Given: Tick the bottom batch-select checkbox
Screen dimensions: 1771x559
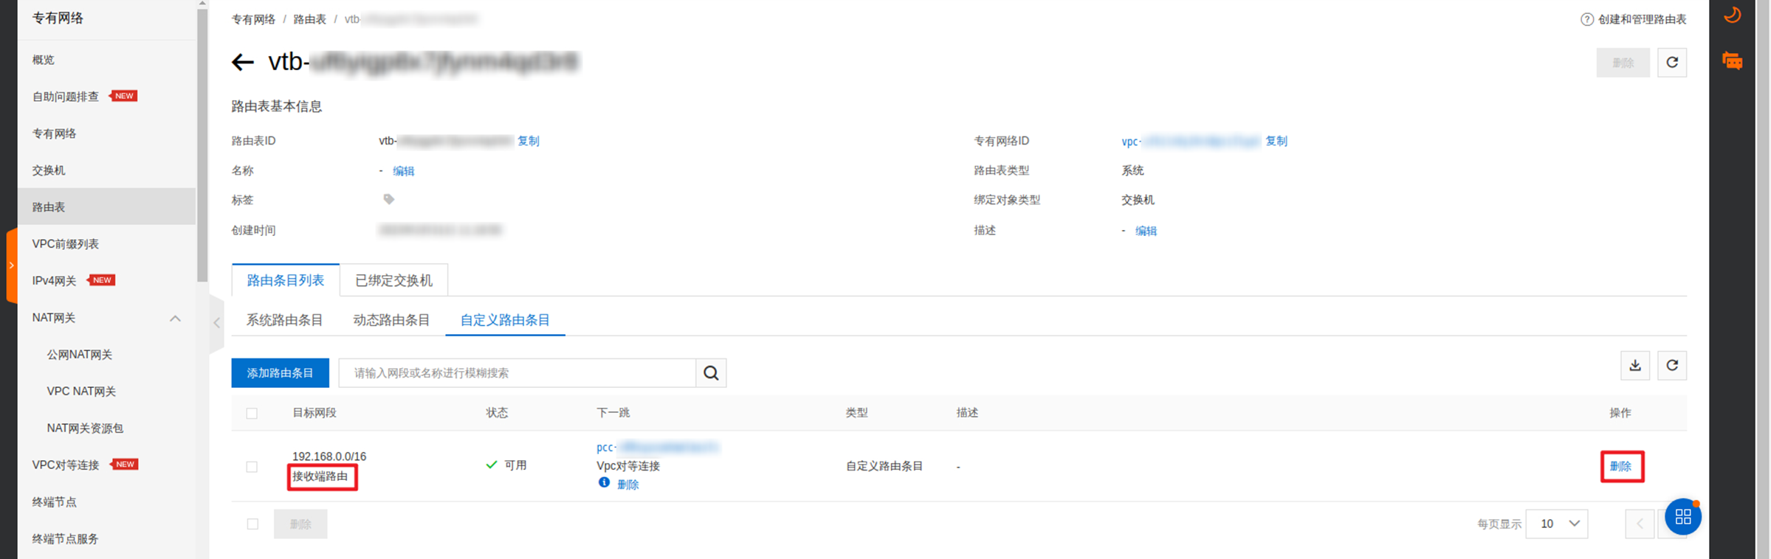Looking at the screenshot, I should [x=252, y=524].
